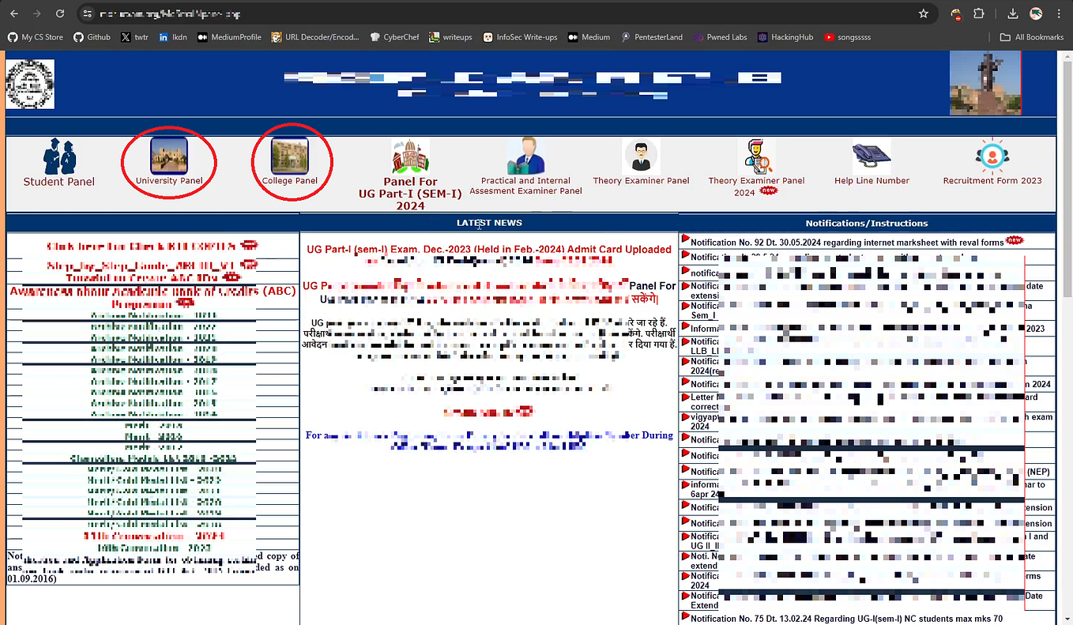Open the InfoSec Write-ups bookmark
1073x625 pixels.
click(528, 36)
